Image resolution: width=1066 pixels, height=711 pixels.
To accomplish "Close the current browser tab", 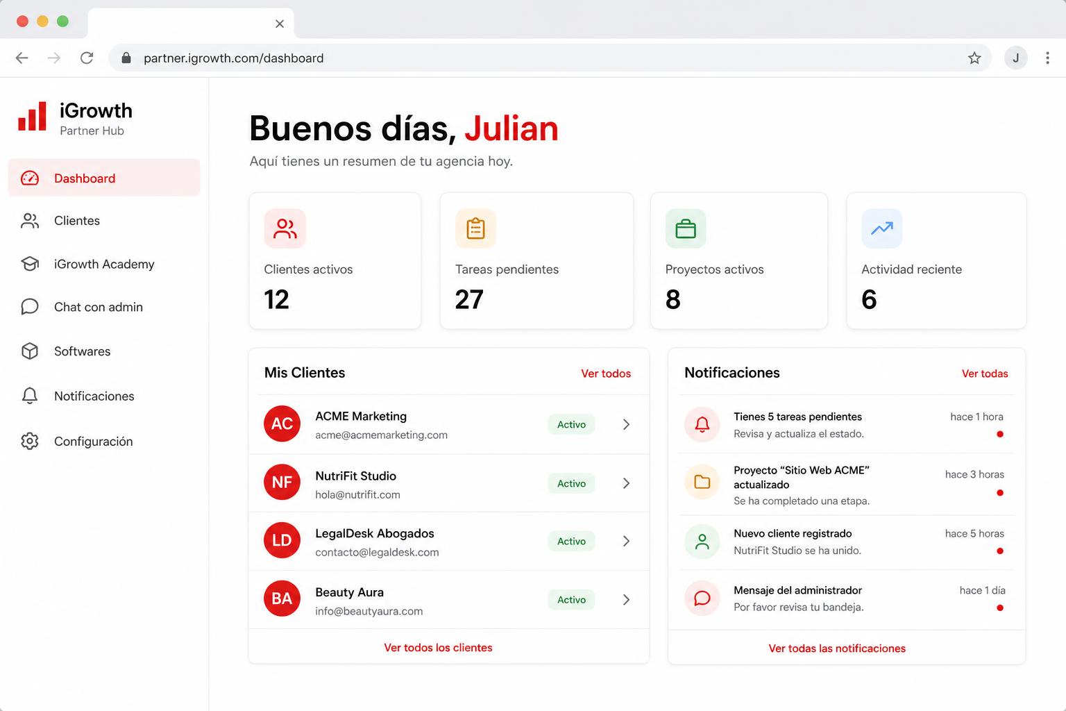I will pos(280,24).
